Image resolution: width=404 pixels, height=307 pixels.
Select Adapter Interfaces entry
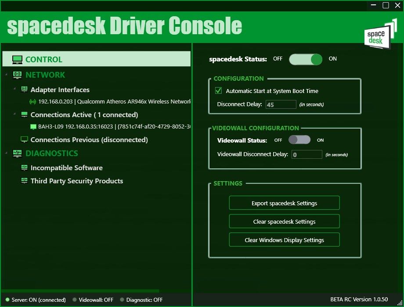[x=60, y=89]
